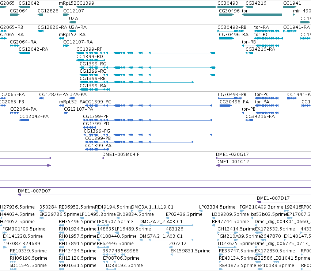Select EST EK159831.5prime

190,251
